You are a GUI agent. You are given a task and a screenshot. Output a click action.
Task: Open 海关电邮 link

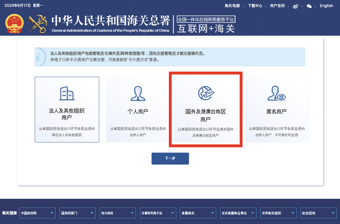click(232, 6)
